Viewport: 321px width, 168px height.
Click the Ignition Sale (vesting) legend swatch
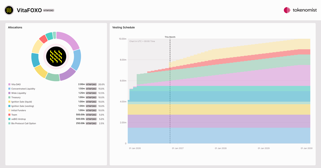coord(9,106)
